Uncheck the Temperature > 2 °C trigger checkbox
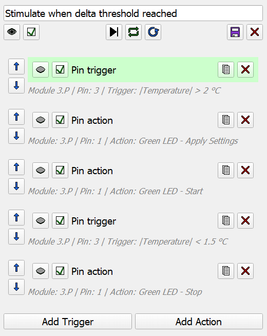 click(x=60, y=70)
